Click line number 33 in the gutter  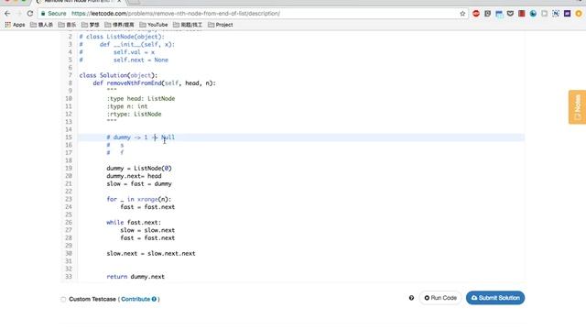[69, 277]
